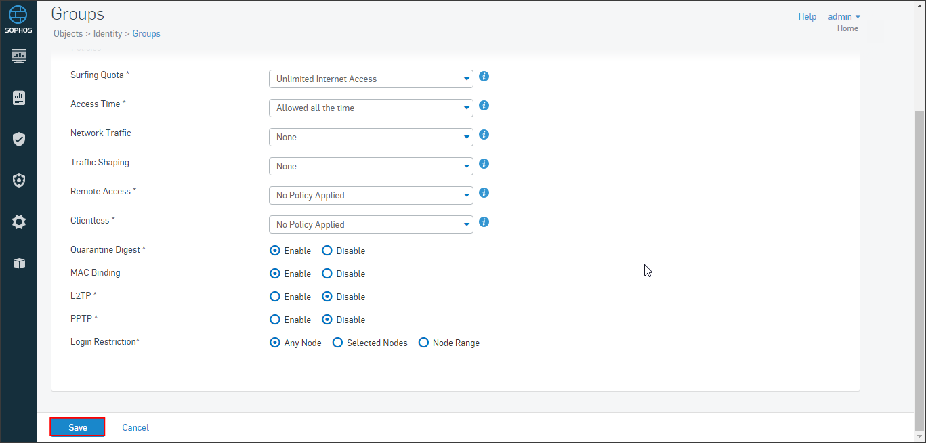
Task: Choose Selected Nodes login restriction
Action: 338,343
